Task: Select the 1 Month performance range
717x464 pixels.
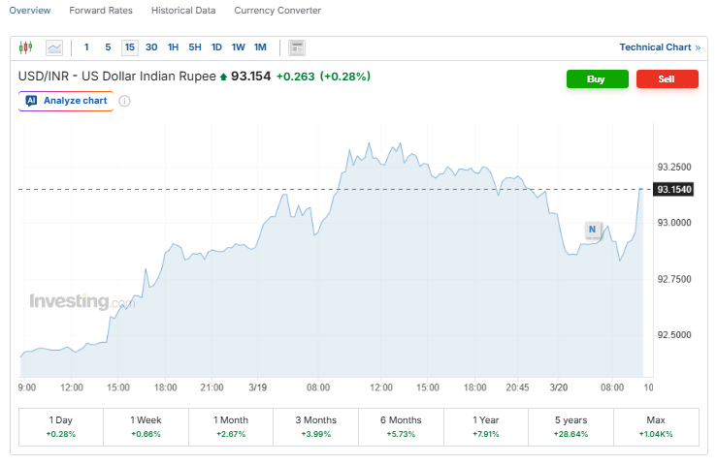Action: tap(231, 426)
